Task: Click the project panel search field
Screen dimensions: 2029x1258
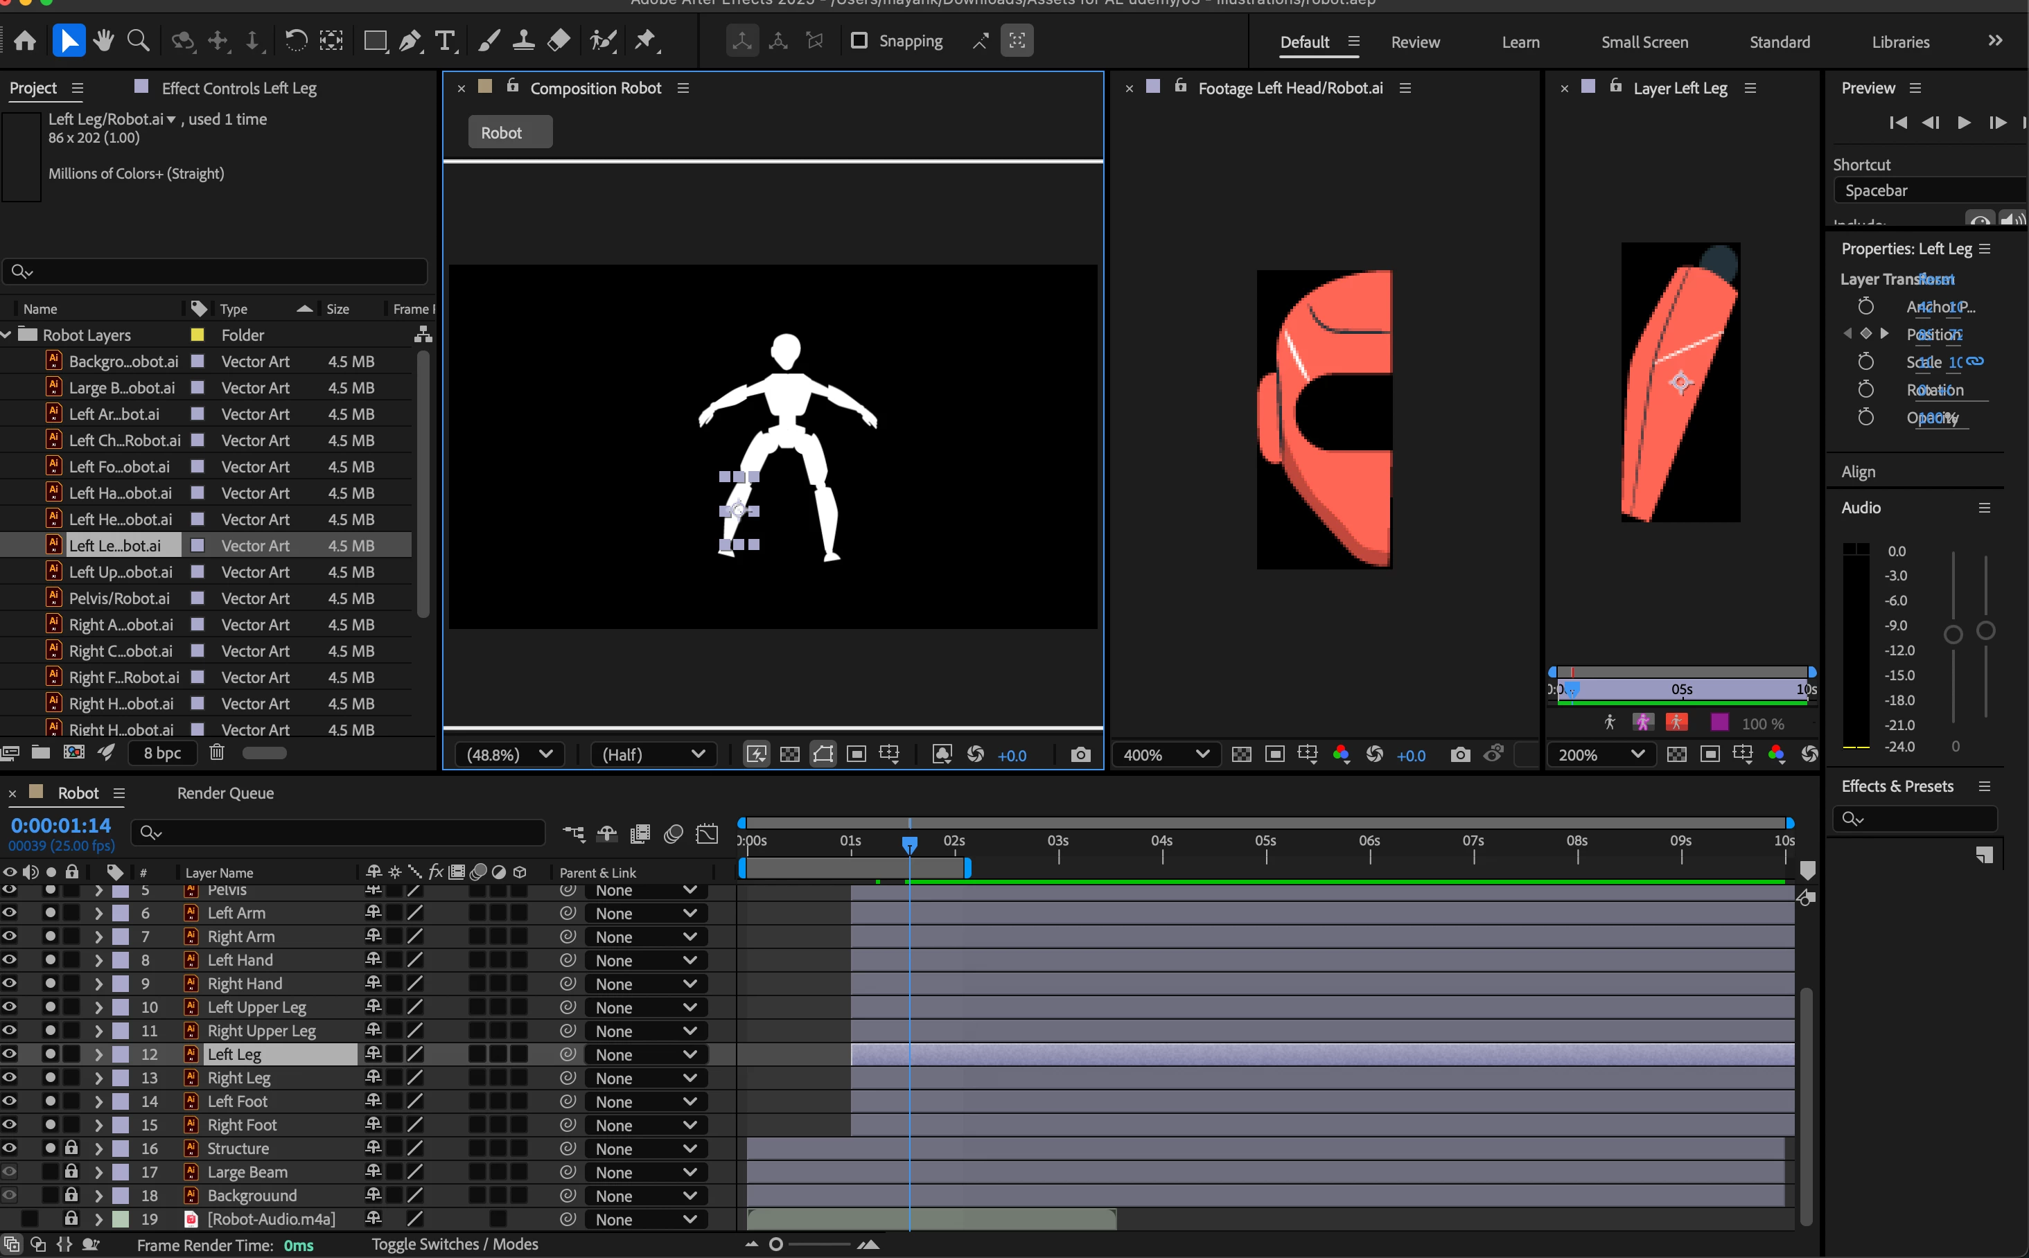Action: pos(215,272)
